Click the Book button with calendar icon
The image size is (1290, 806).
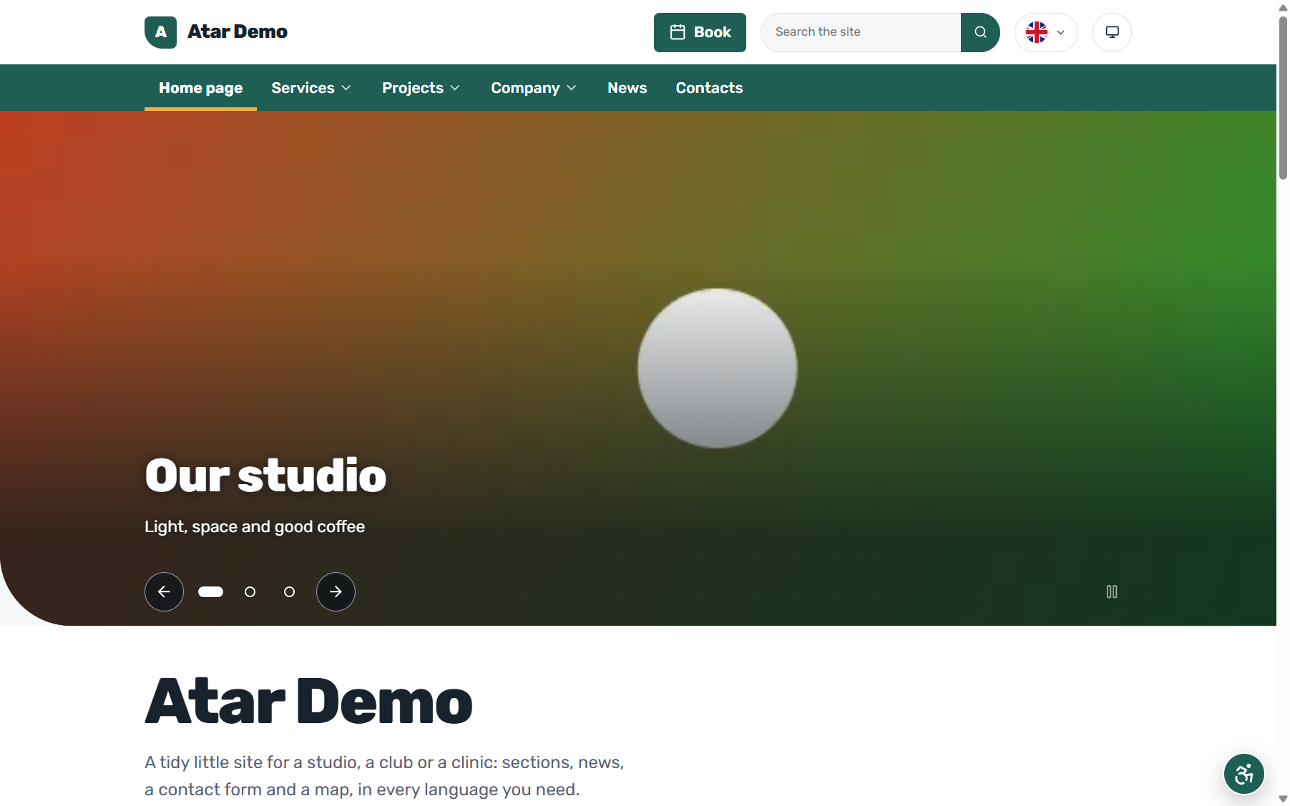tap(700, 32)
